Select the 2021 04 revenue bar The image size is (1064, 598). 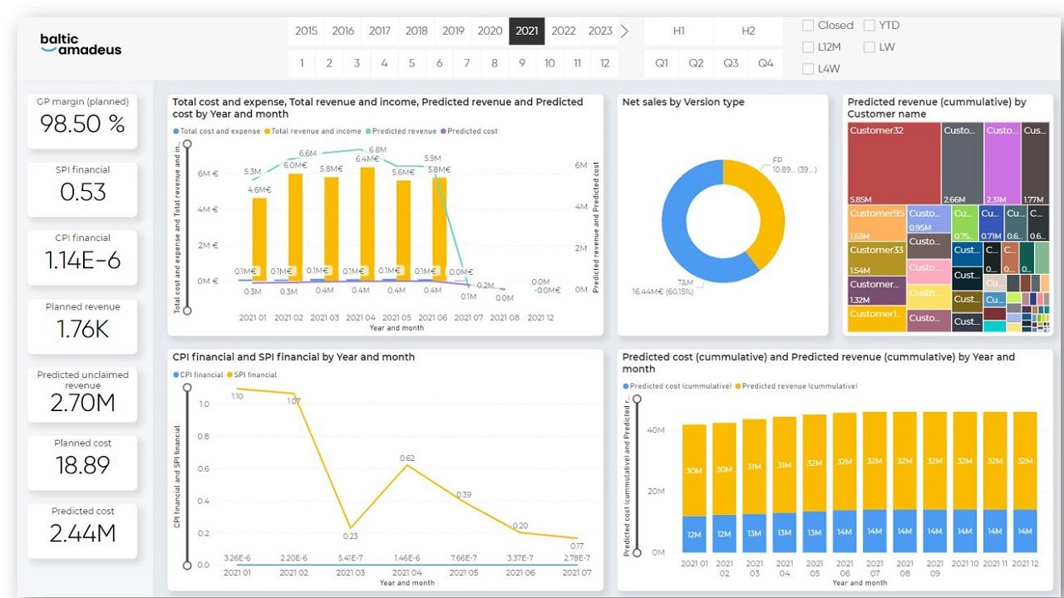click(x=367, y=223)
